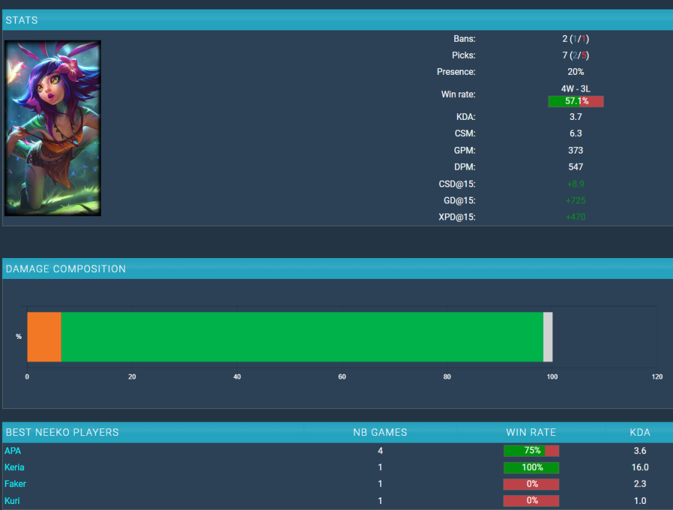Click Kuri's 0% win rate bar

(531, 501)
